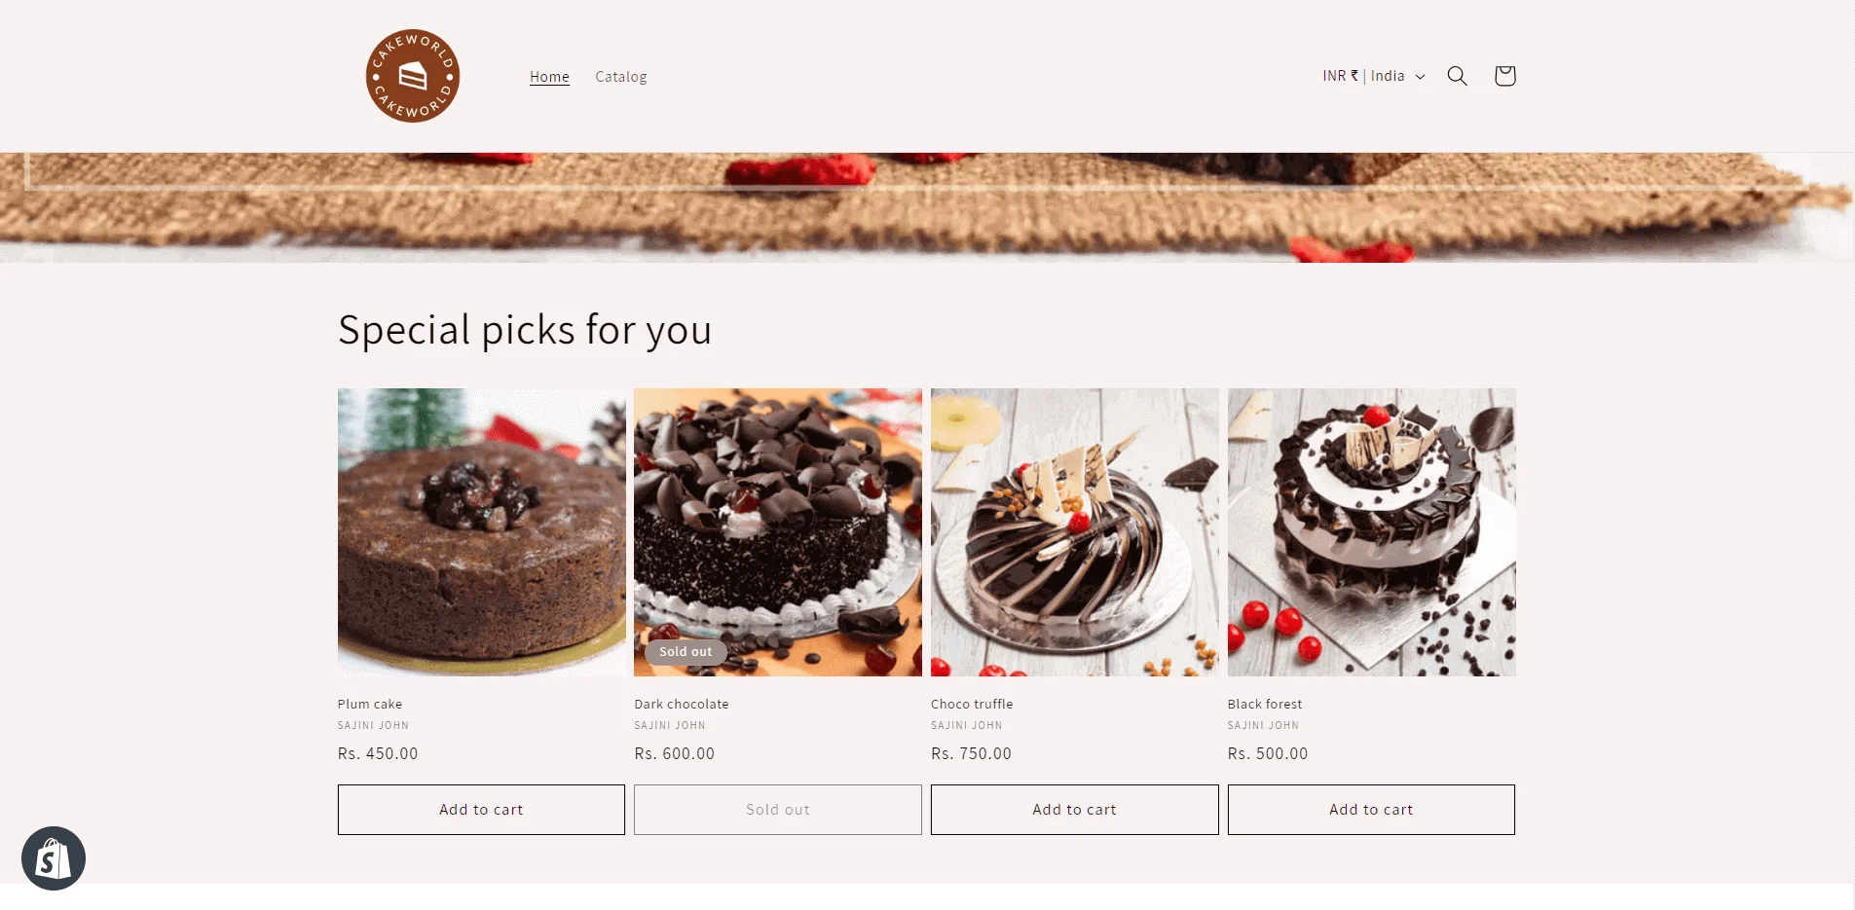The image size is (1855, 910).
Task: Open the Shopify chat bubble icon
Action: (54, 858)
